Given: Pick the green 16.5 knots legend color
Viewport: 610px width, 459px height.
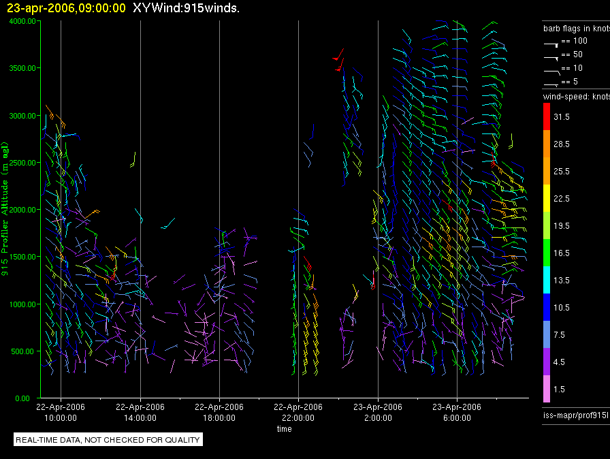Looking at the screenshot, I should tap(547, 253).
